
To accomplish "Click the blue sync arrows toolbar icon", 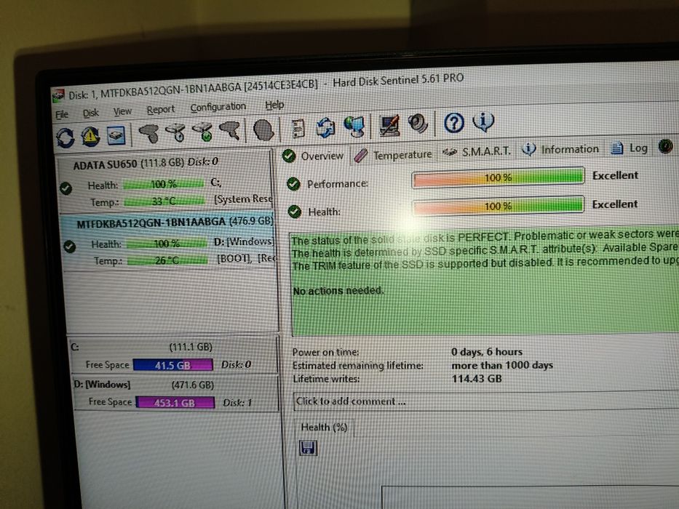I will 325,127.
